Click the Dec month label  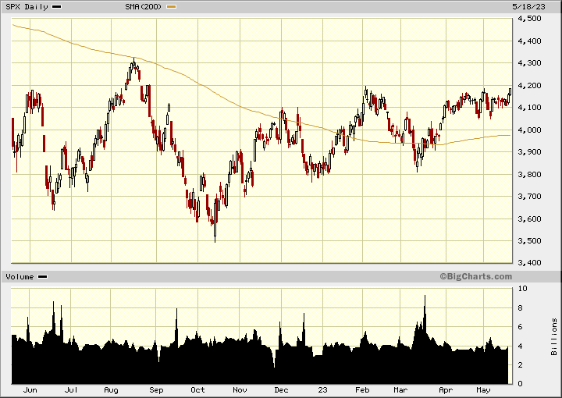[x=281, y=390]
